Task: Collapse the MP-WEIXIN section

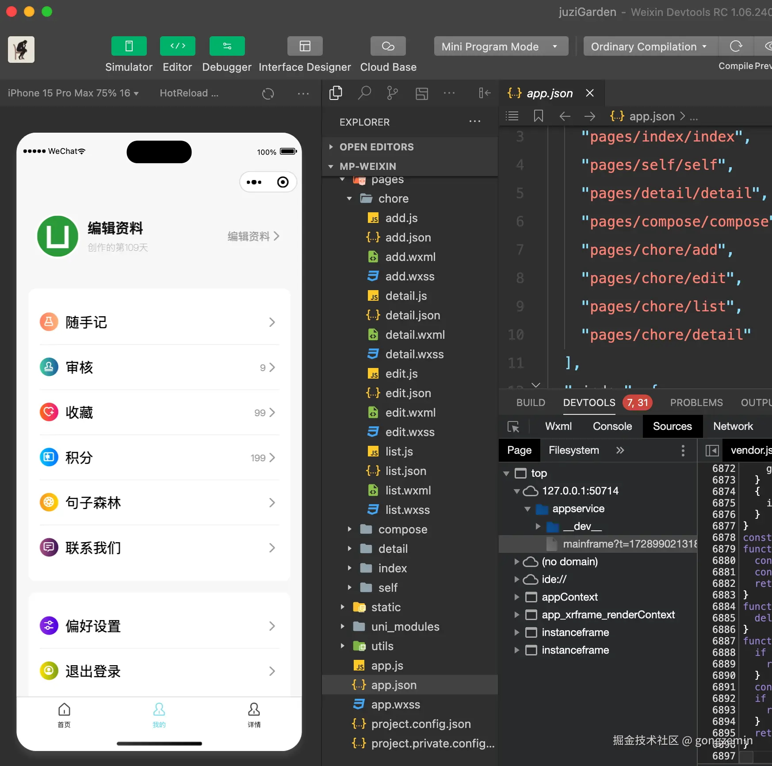Action: tap(410, 166)
